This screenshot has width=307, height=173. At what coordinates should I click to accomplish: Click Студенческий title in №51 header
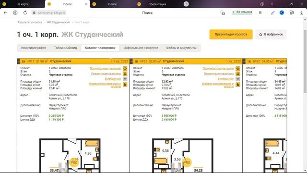point(174,61)
